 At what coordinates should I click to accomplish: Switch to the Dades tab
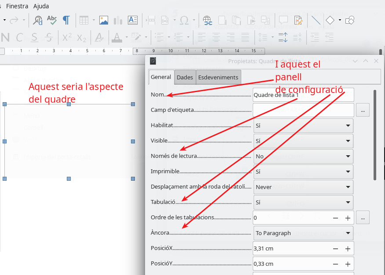click(185, 77)
